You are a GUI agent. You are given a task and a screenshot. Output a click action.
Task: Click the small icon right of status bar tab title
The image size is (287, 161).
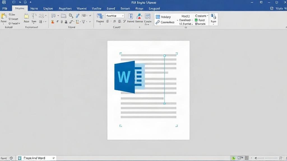click(54, 158)
